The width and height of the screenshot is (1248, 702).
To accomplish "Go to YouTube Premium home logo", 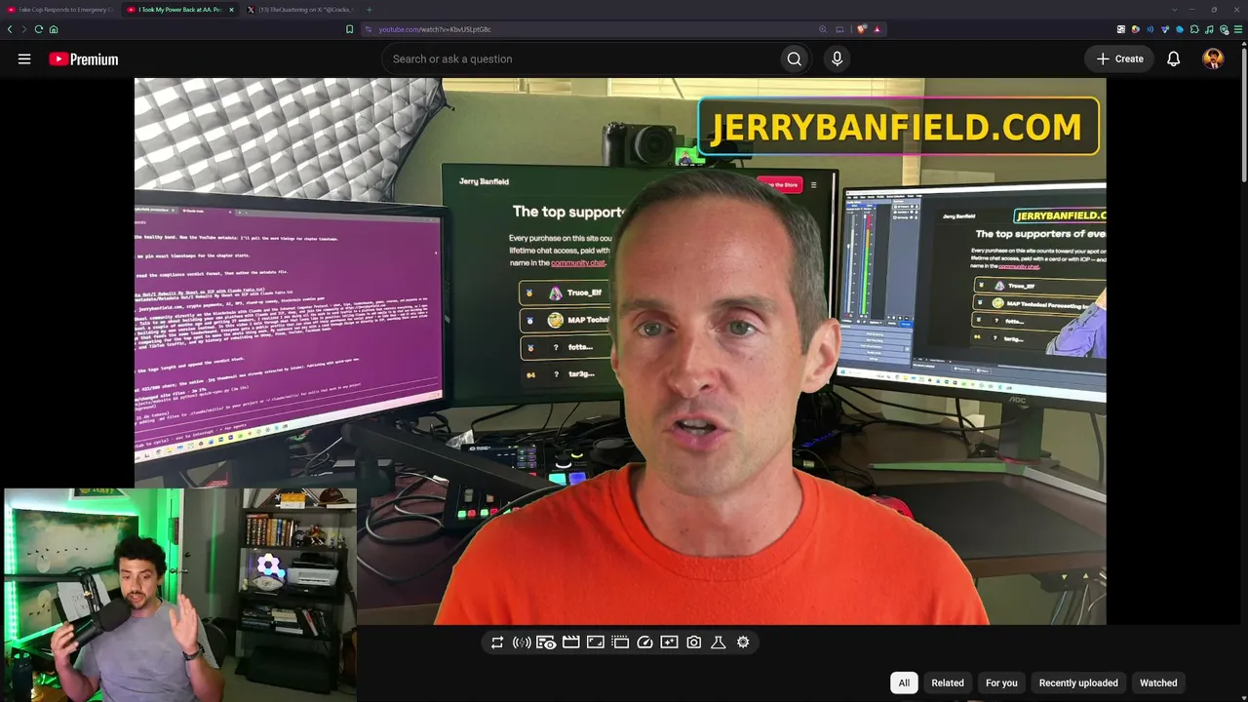I will (x=84, y=59).
